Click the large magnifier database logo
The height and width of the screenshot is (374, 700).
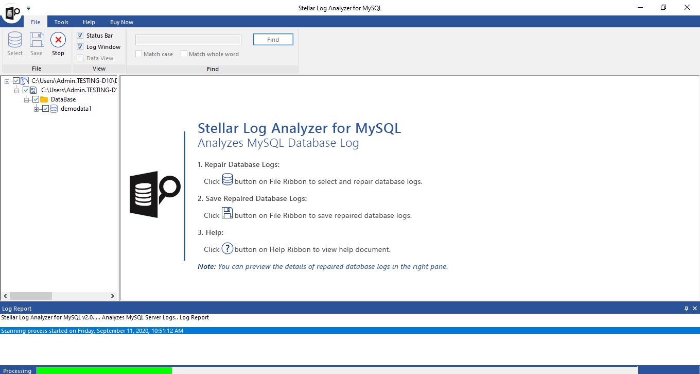tap(154, 194)
